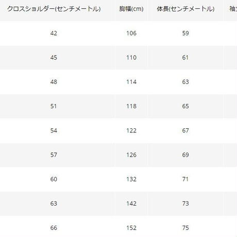Click shoulder value 42 cell
Image resolution: width=237 pixels, height=237 pixels.
coord(54,33)
